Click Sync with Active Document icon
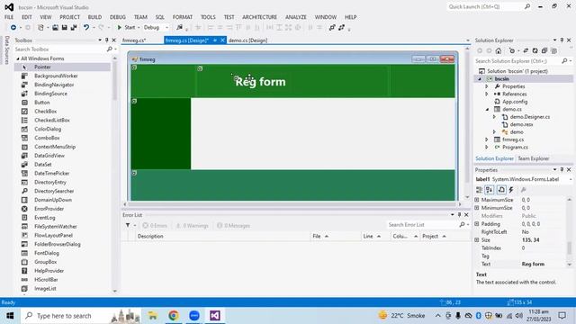The height and width of the screenshot is (324, 576). [x=526, y=50]
